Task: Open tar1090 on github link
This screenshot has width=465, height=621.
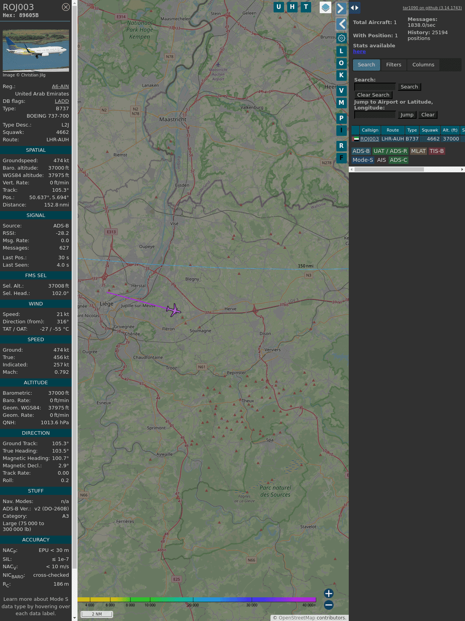Action: tap(432, 8)
